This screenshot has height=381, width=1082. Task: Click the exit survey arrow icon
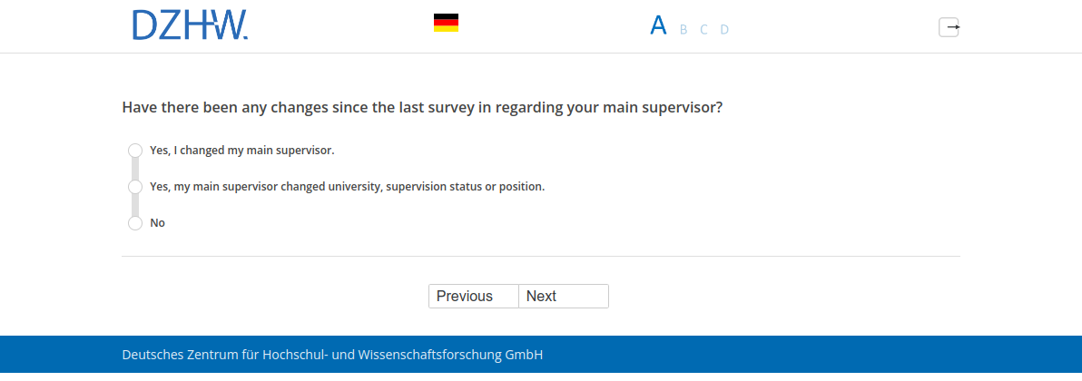pyautogui.click(x=949, y=27)
